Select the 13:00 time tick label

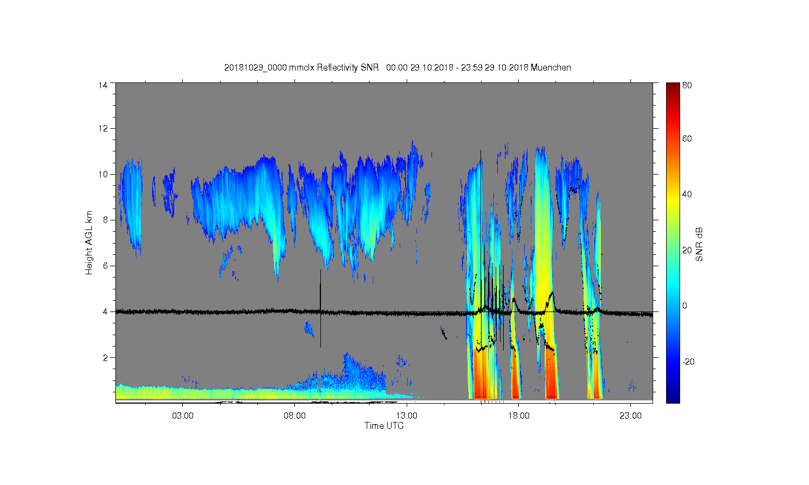[x=407, y=416]
